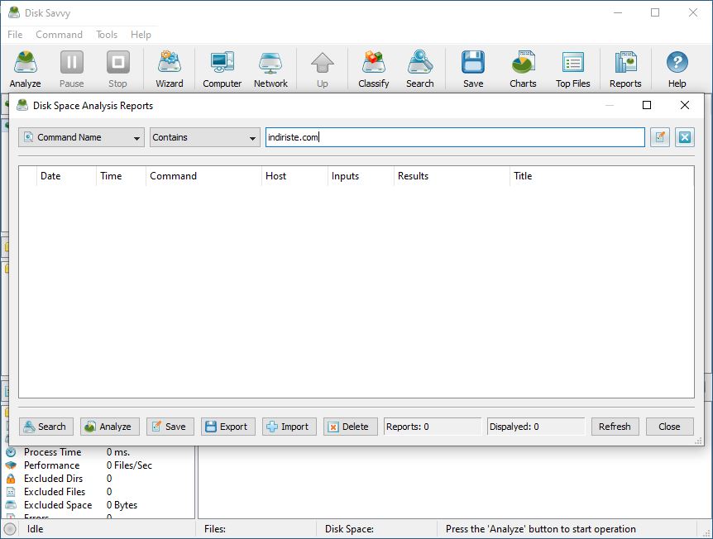Sort reports by Time column header

coord(121,176)
